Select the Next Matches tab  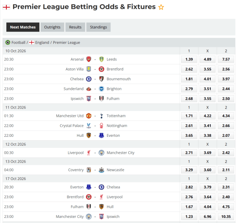(23, 27)
